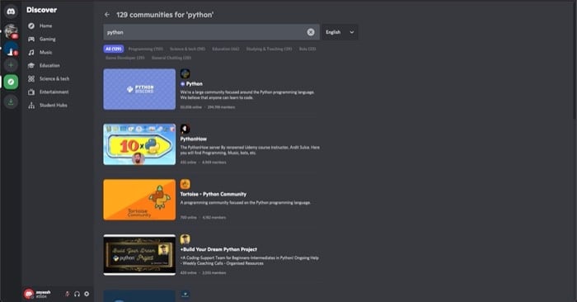Open Tortoise - Python Community title
The width and height of the screenshot is (577, 302).
pos(213,194)
